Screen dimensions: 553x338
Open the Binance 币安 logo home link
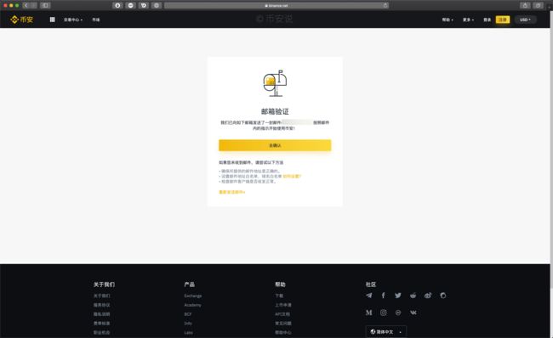click(x=22, y=20)
